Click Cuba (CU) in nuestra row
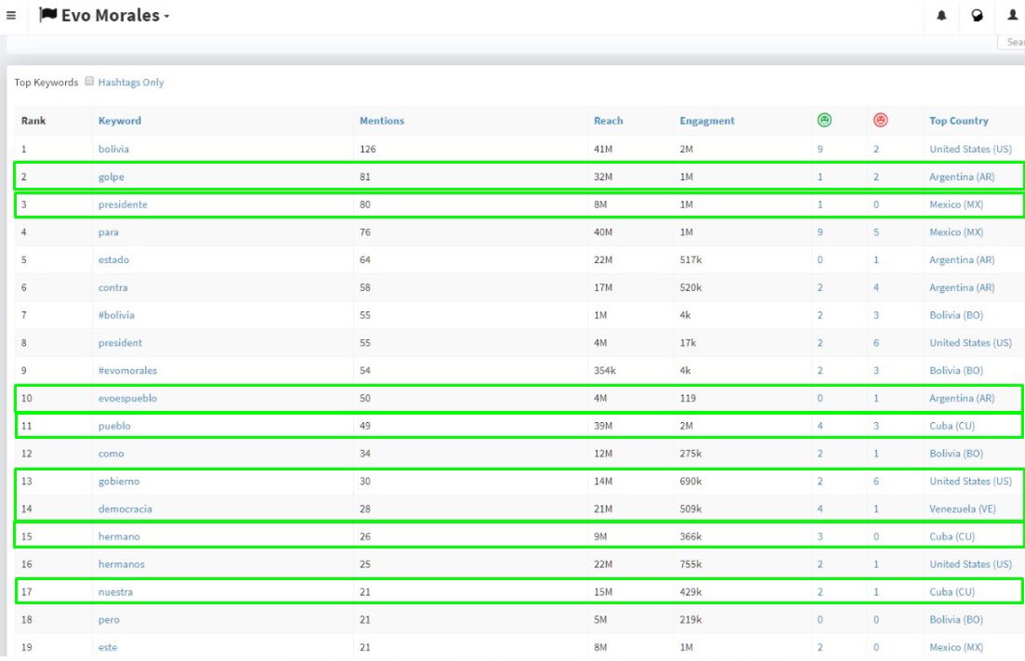 [x=952, y=591]
